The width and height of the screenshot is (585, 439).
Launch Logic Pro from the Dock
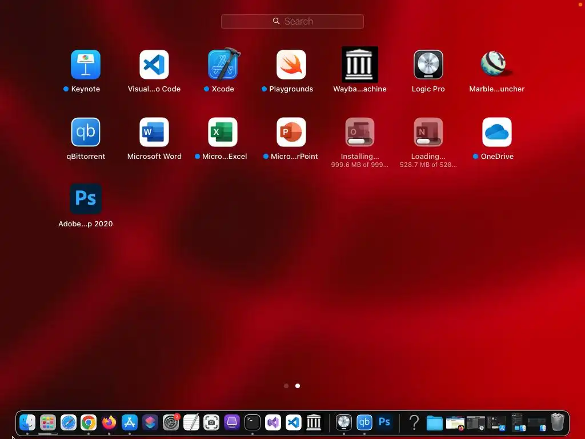[343, 422]
